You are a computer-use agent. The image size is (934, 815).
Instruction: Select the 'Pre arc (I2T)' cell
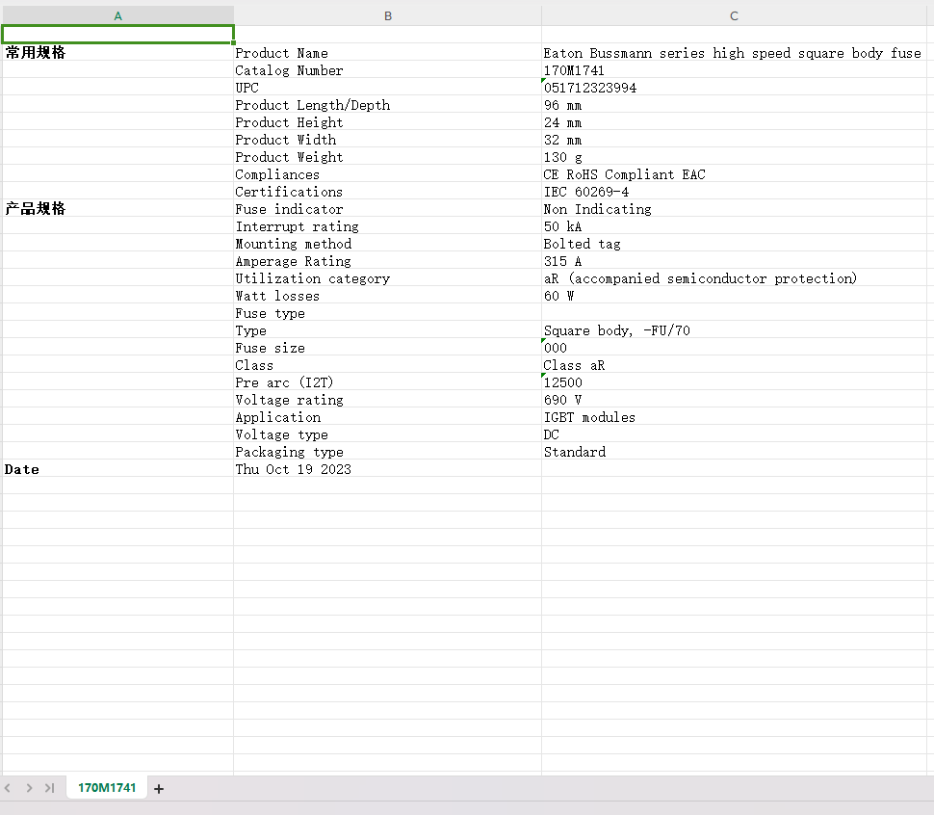pyautogui.click(x=388, y=381)
